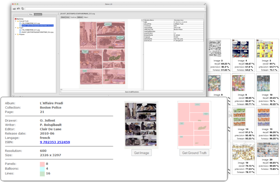280x182 pixels.
Task: Toggle the TextArea layer button
Action: coord(73,17)
